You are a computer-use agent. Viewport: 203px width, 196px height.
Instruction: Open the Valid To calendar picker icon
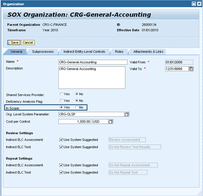click(x=191, y=69)
